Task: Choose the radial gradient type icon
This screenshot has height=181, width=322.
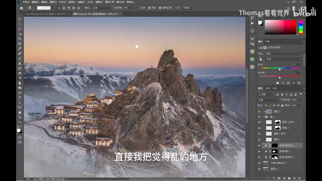Action: 63,8
